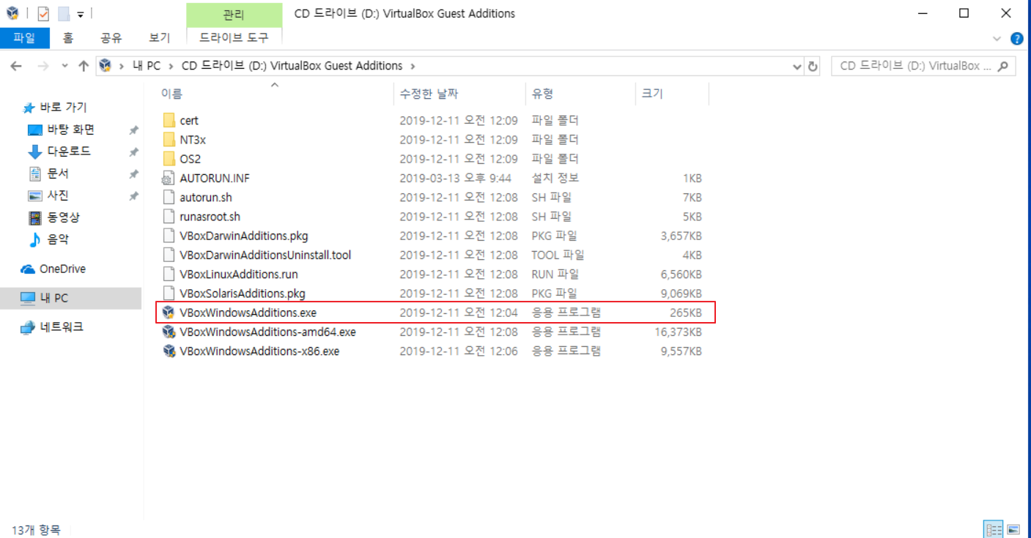Select the VBoxWindowsAdditions-amd64.exe file name
Screen dimensions: 1031x538
(267, 332)
